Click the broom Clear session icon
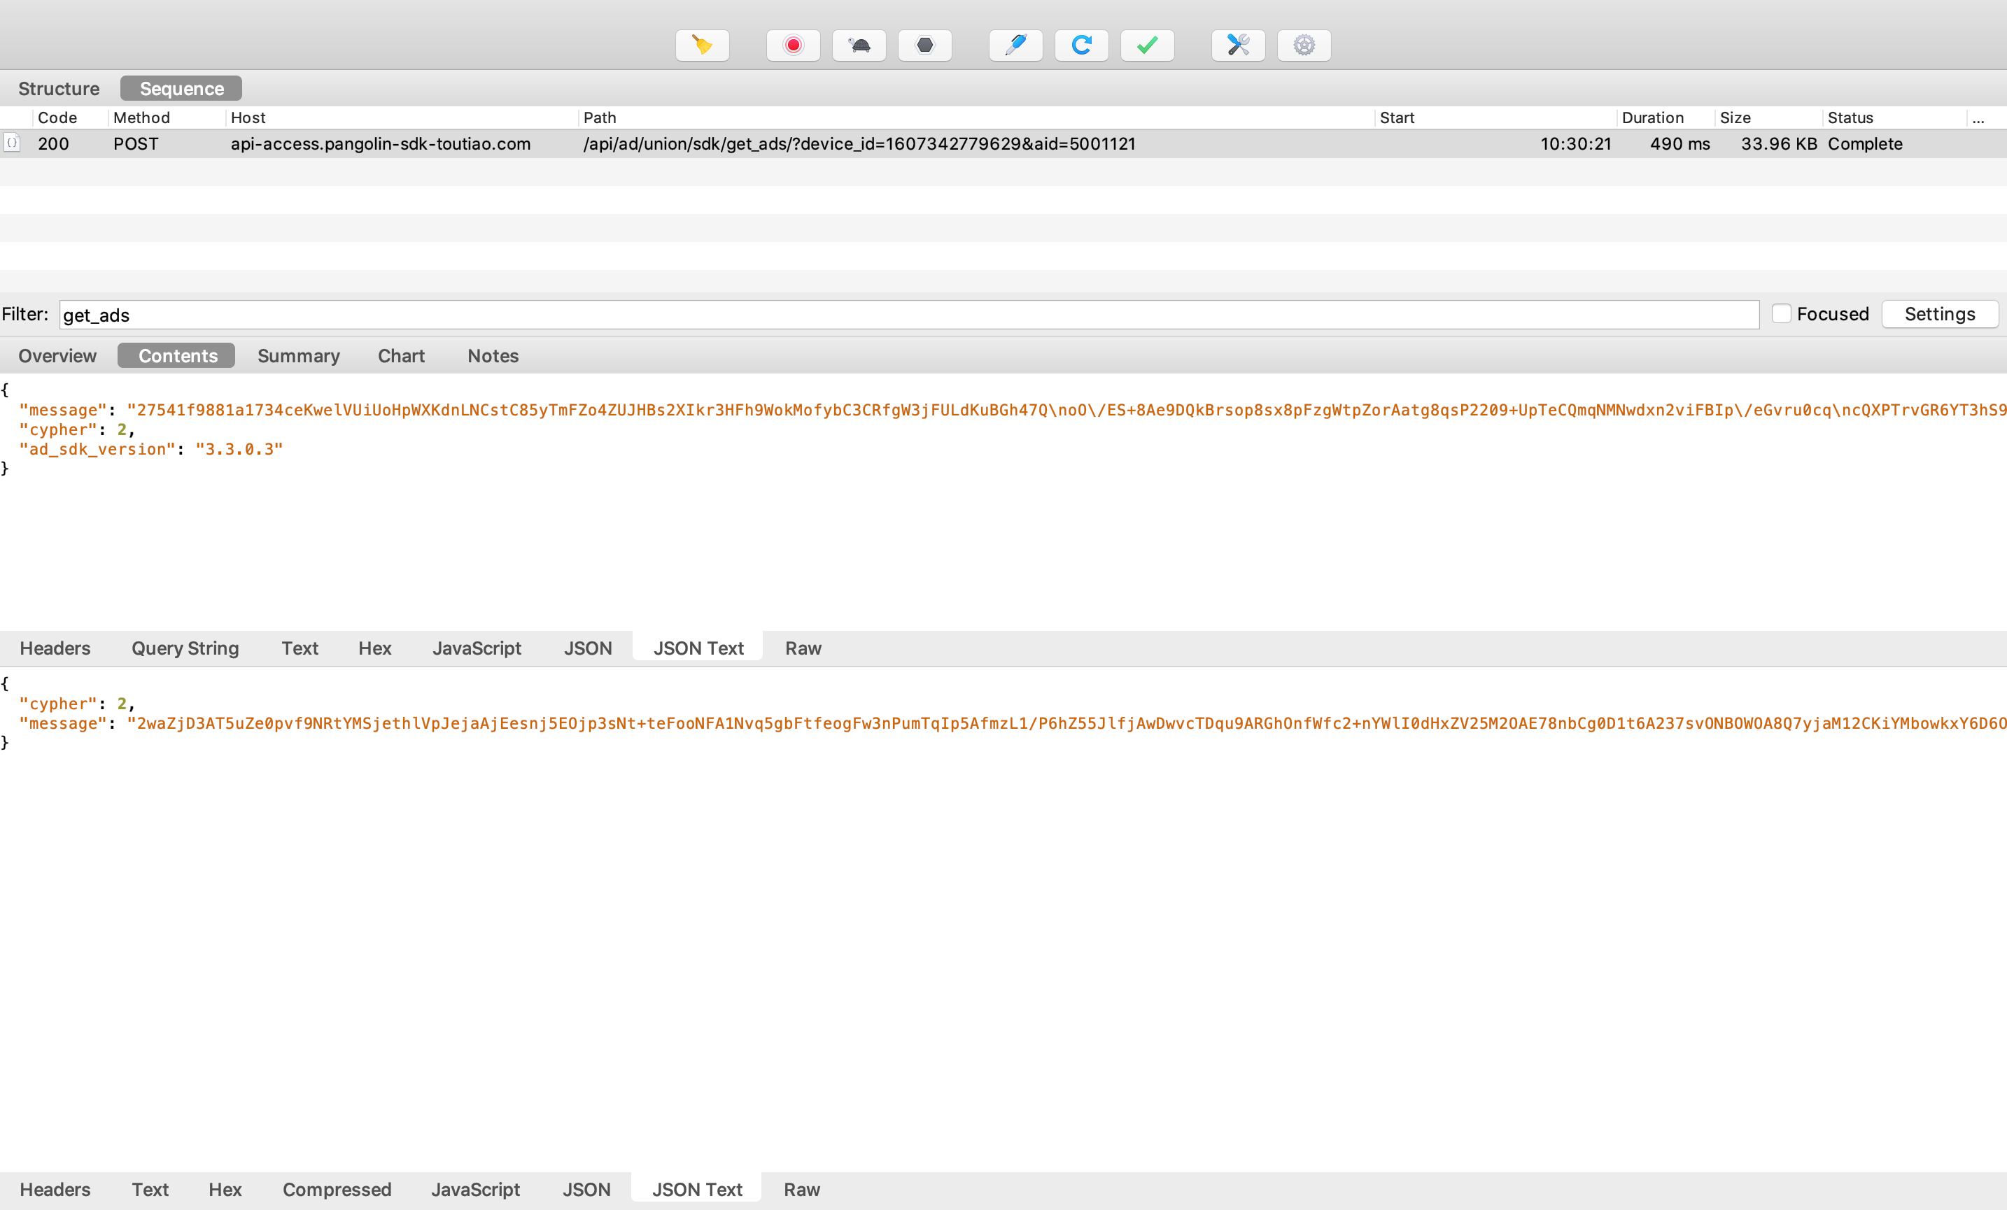This screenshot has height=1210, width=2007. 702,45
